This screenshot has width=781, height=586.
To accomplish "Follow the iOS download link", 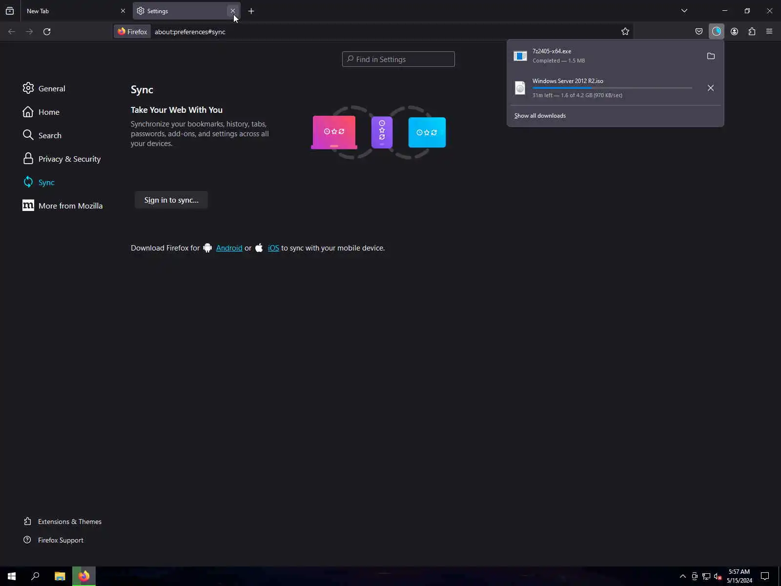I will [273, 248].
